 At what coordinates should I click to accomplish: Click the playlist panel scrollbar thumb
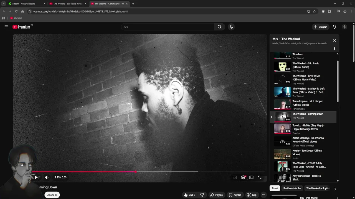point(338,82)
